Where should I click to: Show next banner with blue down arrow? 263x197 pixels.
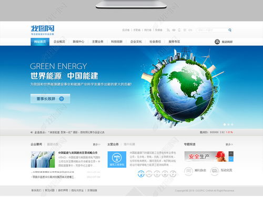(x=231, y=159)
